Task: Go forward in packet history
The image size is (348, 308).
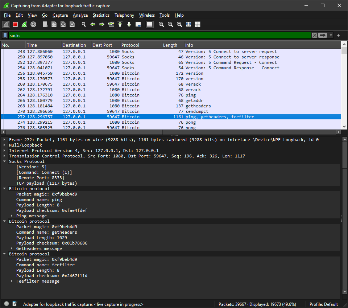Action: coord(102,24)
